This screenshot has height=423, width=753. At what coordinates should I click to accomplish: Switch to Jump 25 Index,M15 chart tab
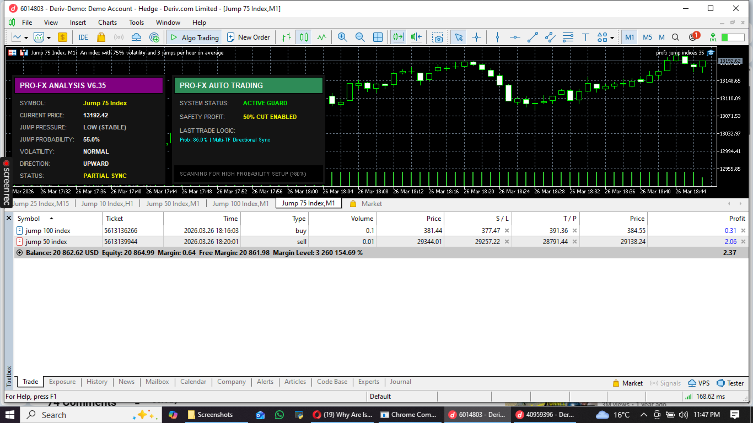coord(41,204)
